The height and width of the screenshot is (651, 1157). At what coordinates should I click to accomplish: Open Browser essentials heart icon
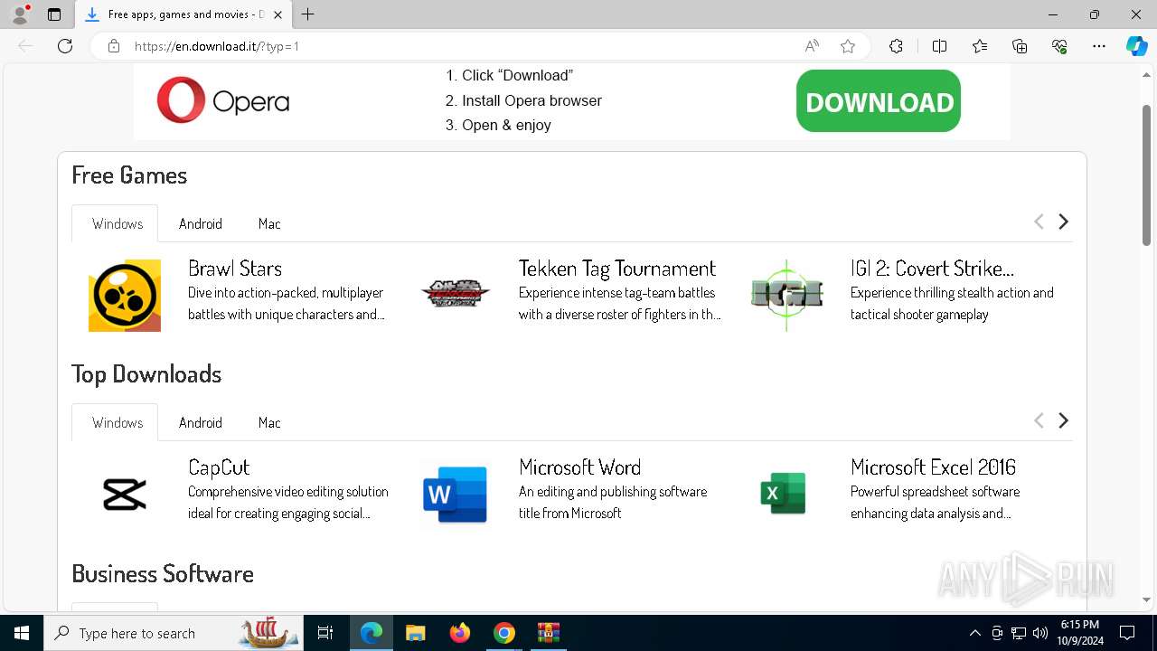click(1059, 46)
